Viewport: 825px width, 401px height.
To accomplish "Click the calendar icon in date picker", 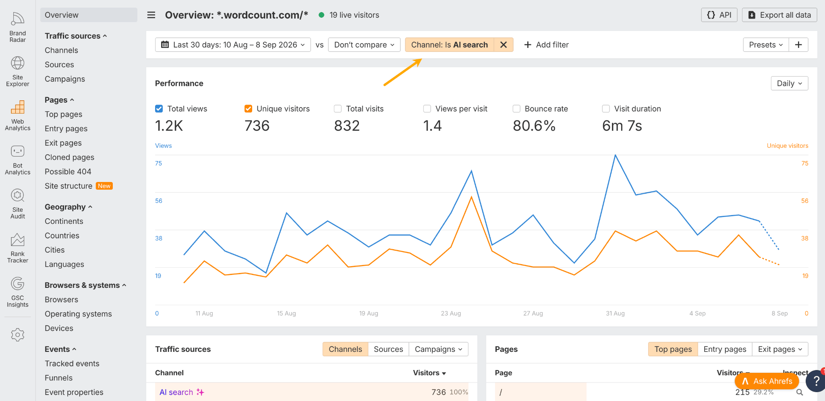I will click(165, 45).
